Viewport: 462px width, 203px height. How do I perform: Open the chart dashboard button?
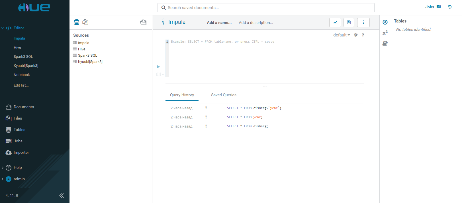pos(335,22)
